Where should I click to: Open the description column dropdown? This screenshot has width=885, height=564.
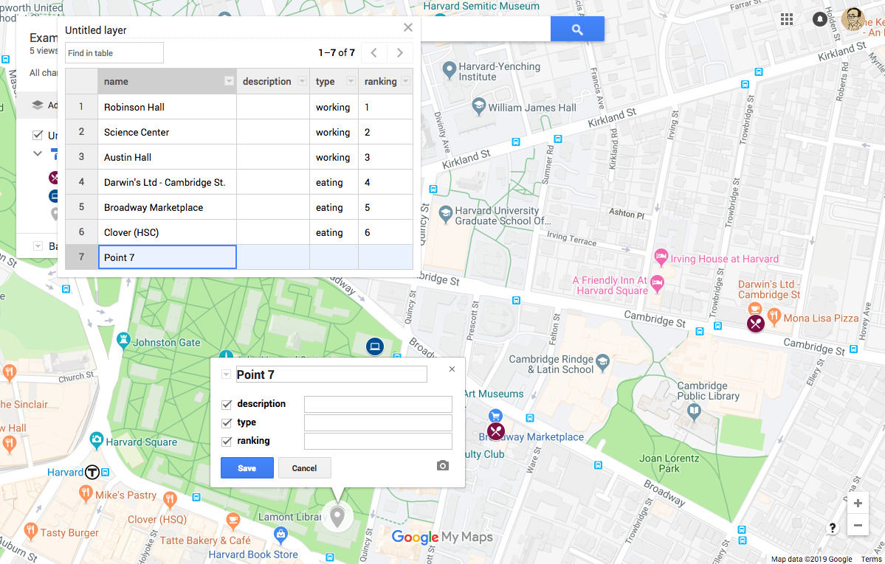click(x=302, y=81)
